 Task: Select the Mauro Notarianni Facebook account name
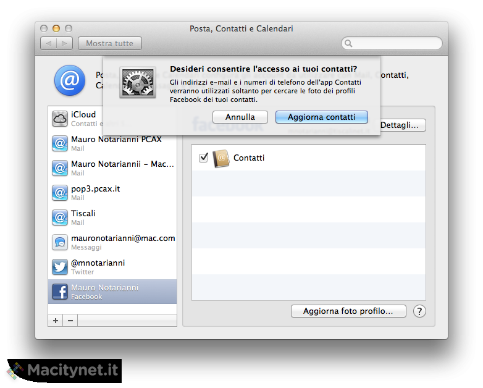105,287
